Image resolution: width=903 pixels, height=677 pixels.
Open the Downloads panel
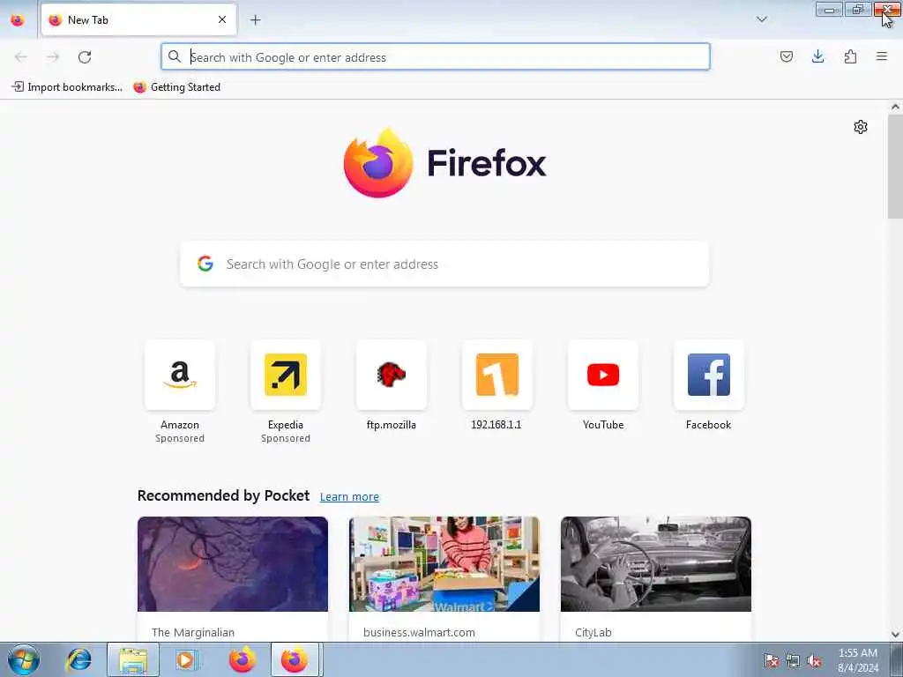(817, 56)
